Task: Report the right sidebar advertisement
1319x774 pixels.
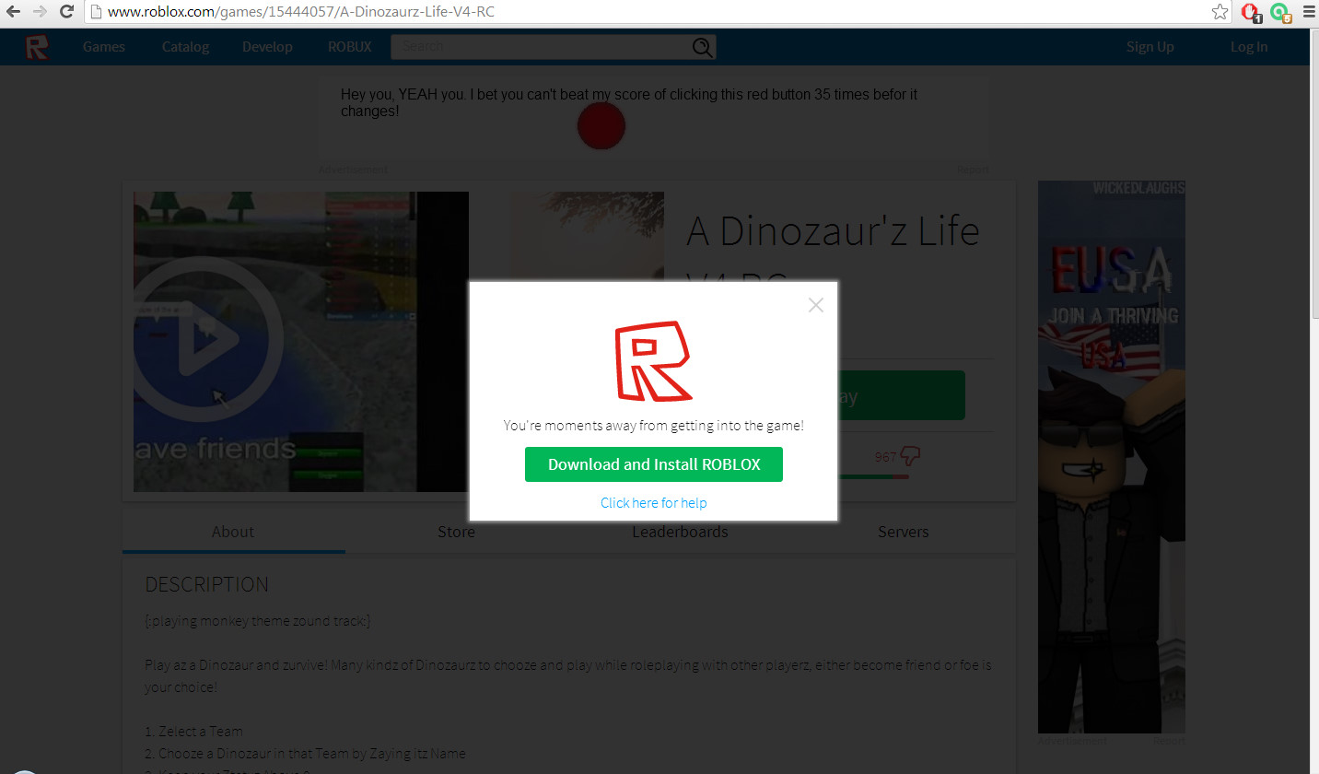Action: click(x=1169, y=741)
